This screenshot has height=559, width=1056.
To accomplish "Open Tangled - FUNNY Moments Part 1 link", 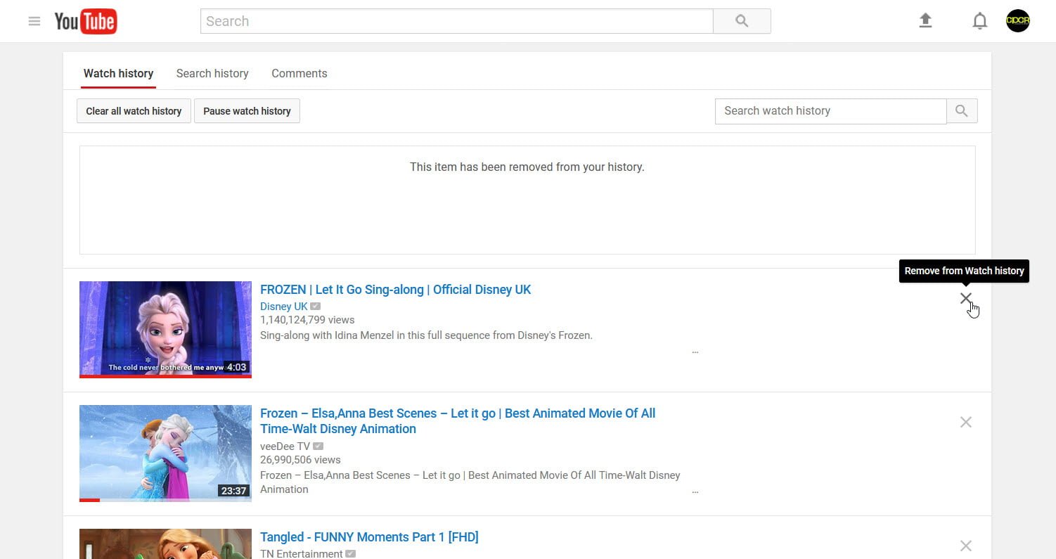I will pyautogui.click(x=369, y=537).
